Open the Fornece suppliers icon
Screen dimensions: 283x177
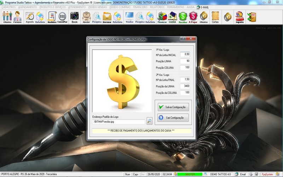pos(17,17)
